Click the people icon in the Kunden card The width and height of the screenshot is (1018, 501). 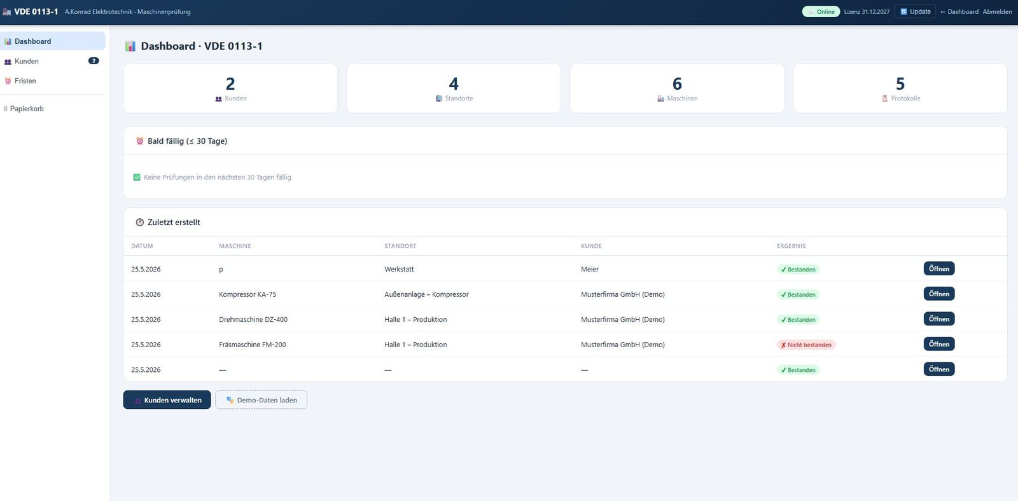[218, 99]
